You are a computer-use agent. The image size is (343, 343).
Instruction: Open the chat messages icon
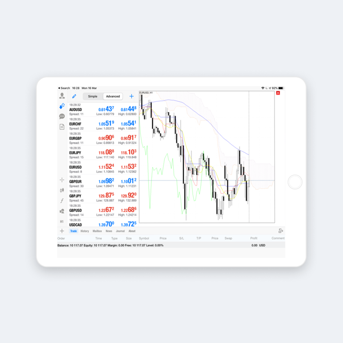tap(62, 116)
